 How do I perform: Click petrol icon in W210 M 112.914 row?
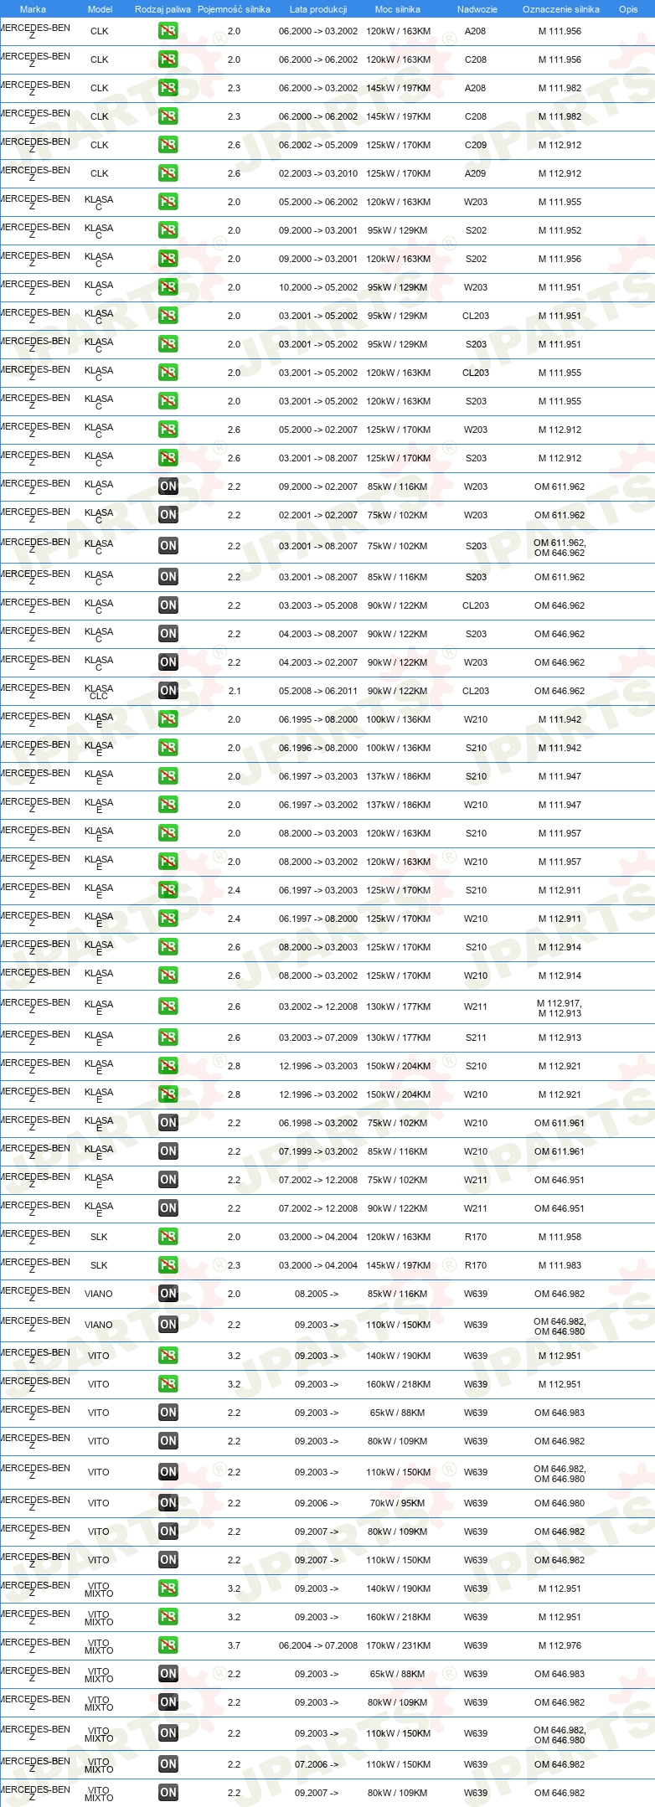coord(168,976)
